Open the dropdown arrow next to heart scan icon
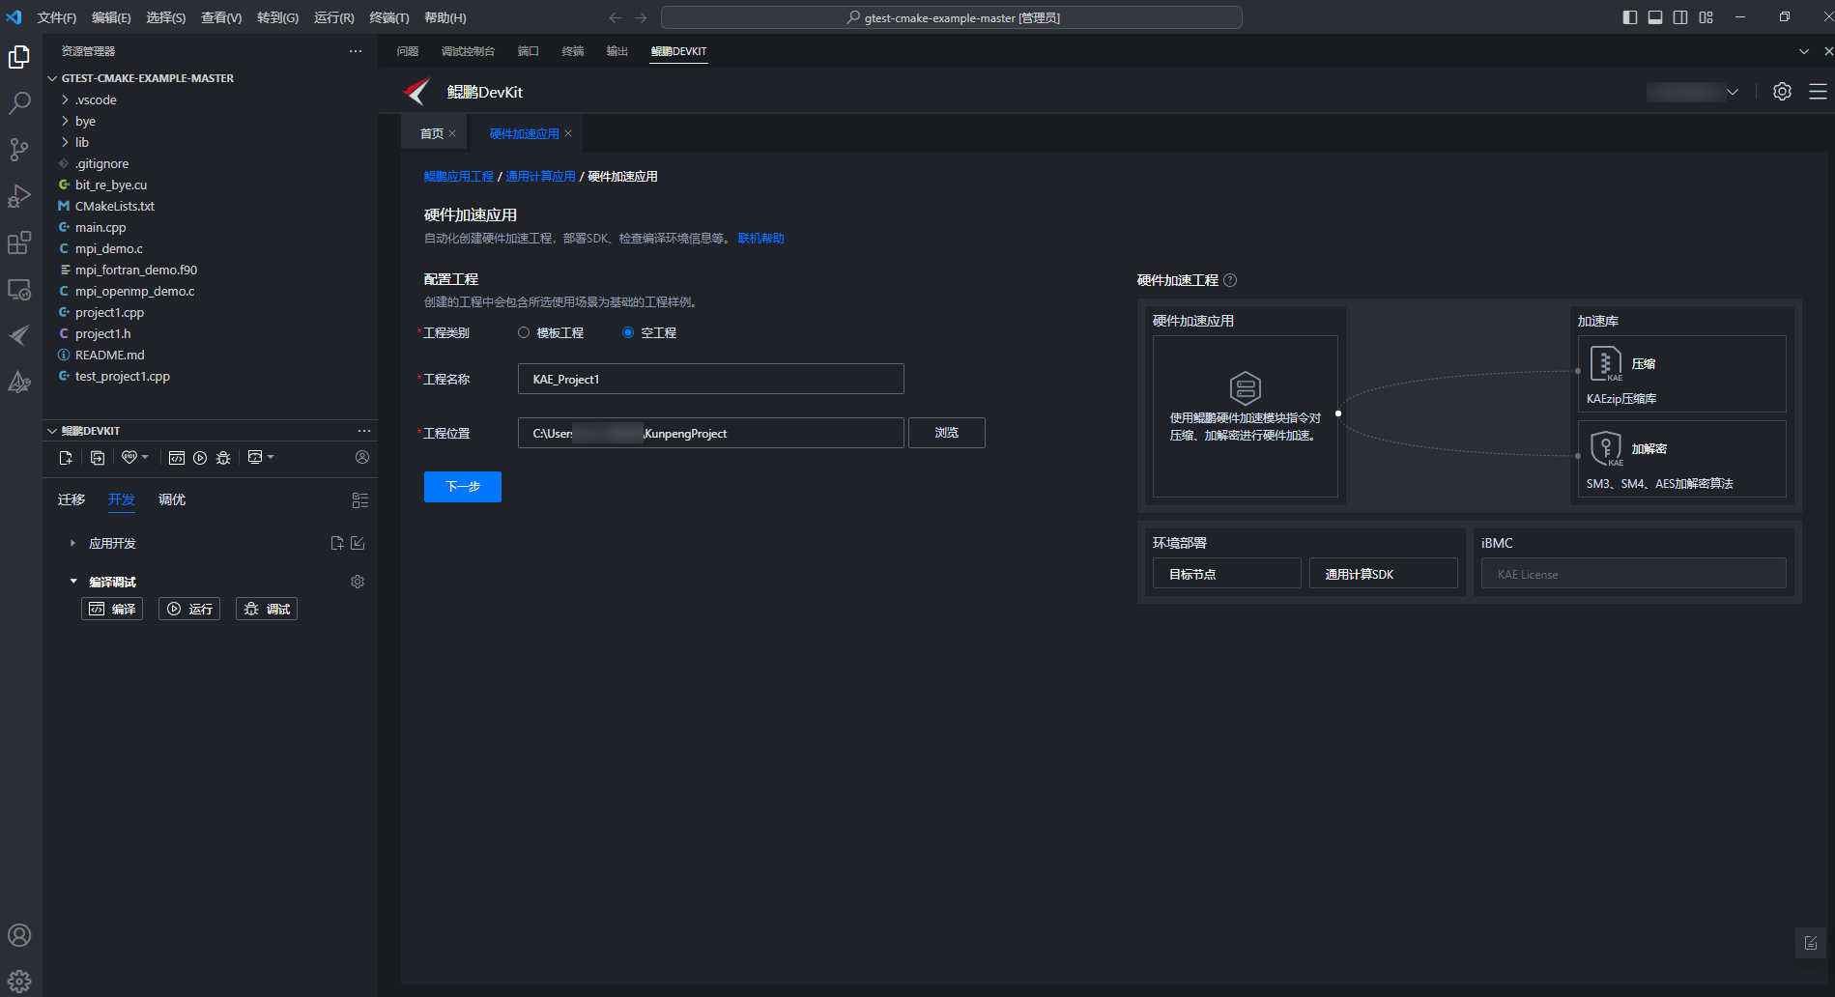The width and height of the screenshot is (1835, 997). (145, 457)
